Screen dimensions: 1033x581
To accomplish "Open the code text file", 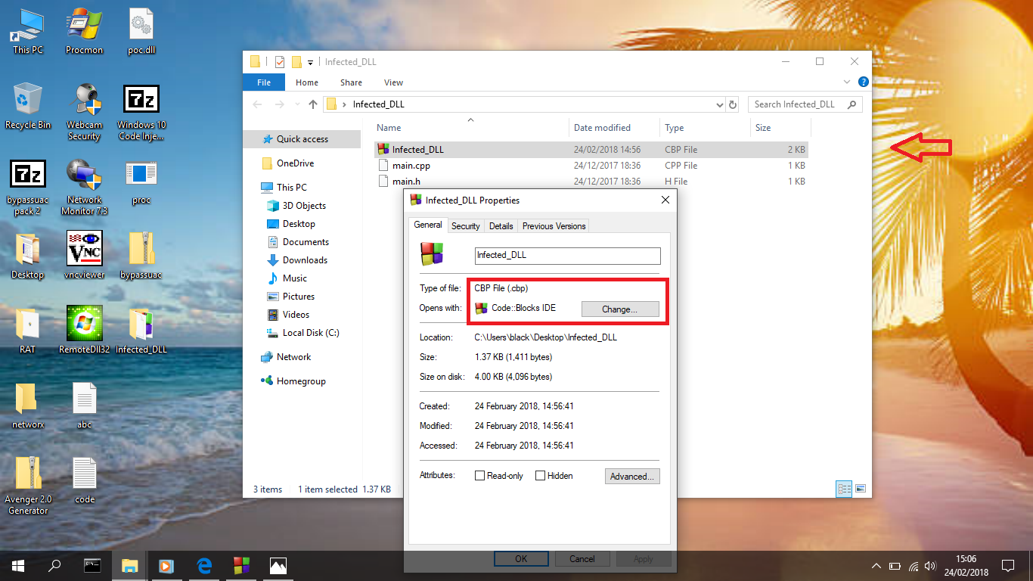I will (84, 480).
